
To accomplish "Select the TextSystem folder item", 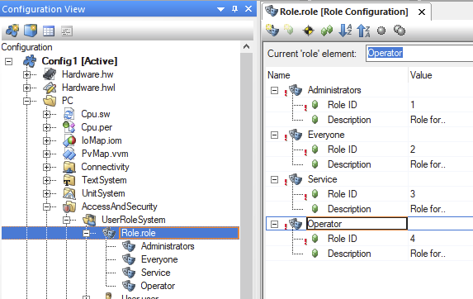I will (x=104, y=180).
